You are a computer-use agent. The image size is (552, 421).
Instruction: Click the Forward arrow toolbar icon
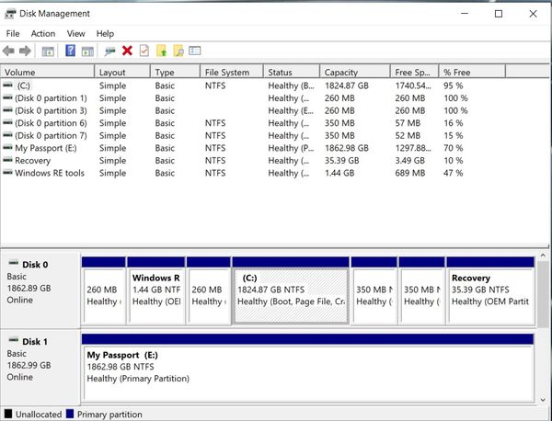(25, 51)
